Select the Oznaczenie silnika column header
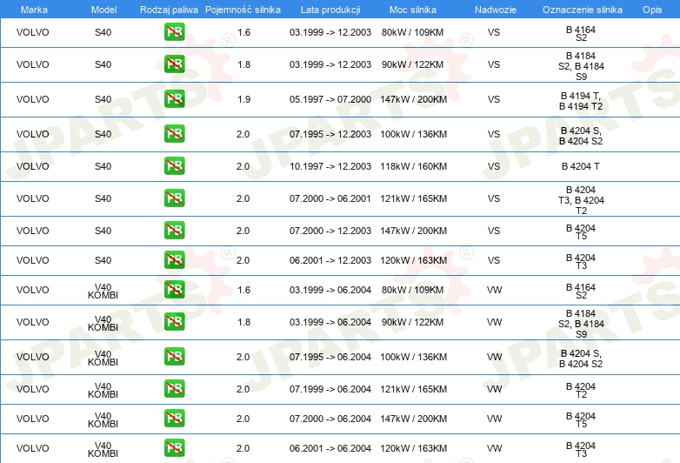Image resolution: width=680 pixels, height=463 pixels. 581,9
